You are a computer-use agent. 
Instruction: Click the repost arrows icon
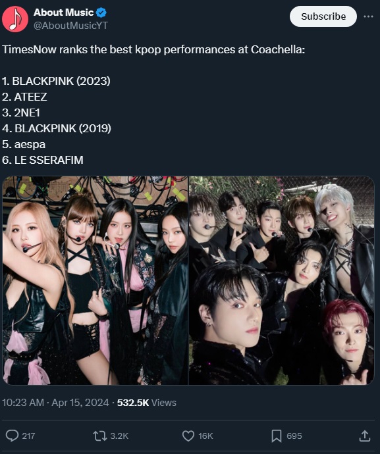pyautogui.click(x=99, y=436)
